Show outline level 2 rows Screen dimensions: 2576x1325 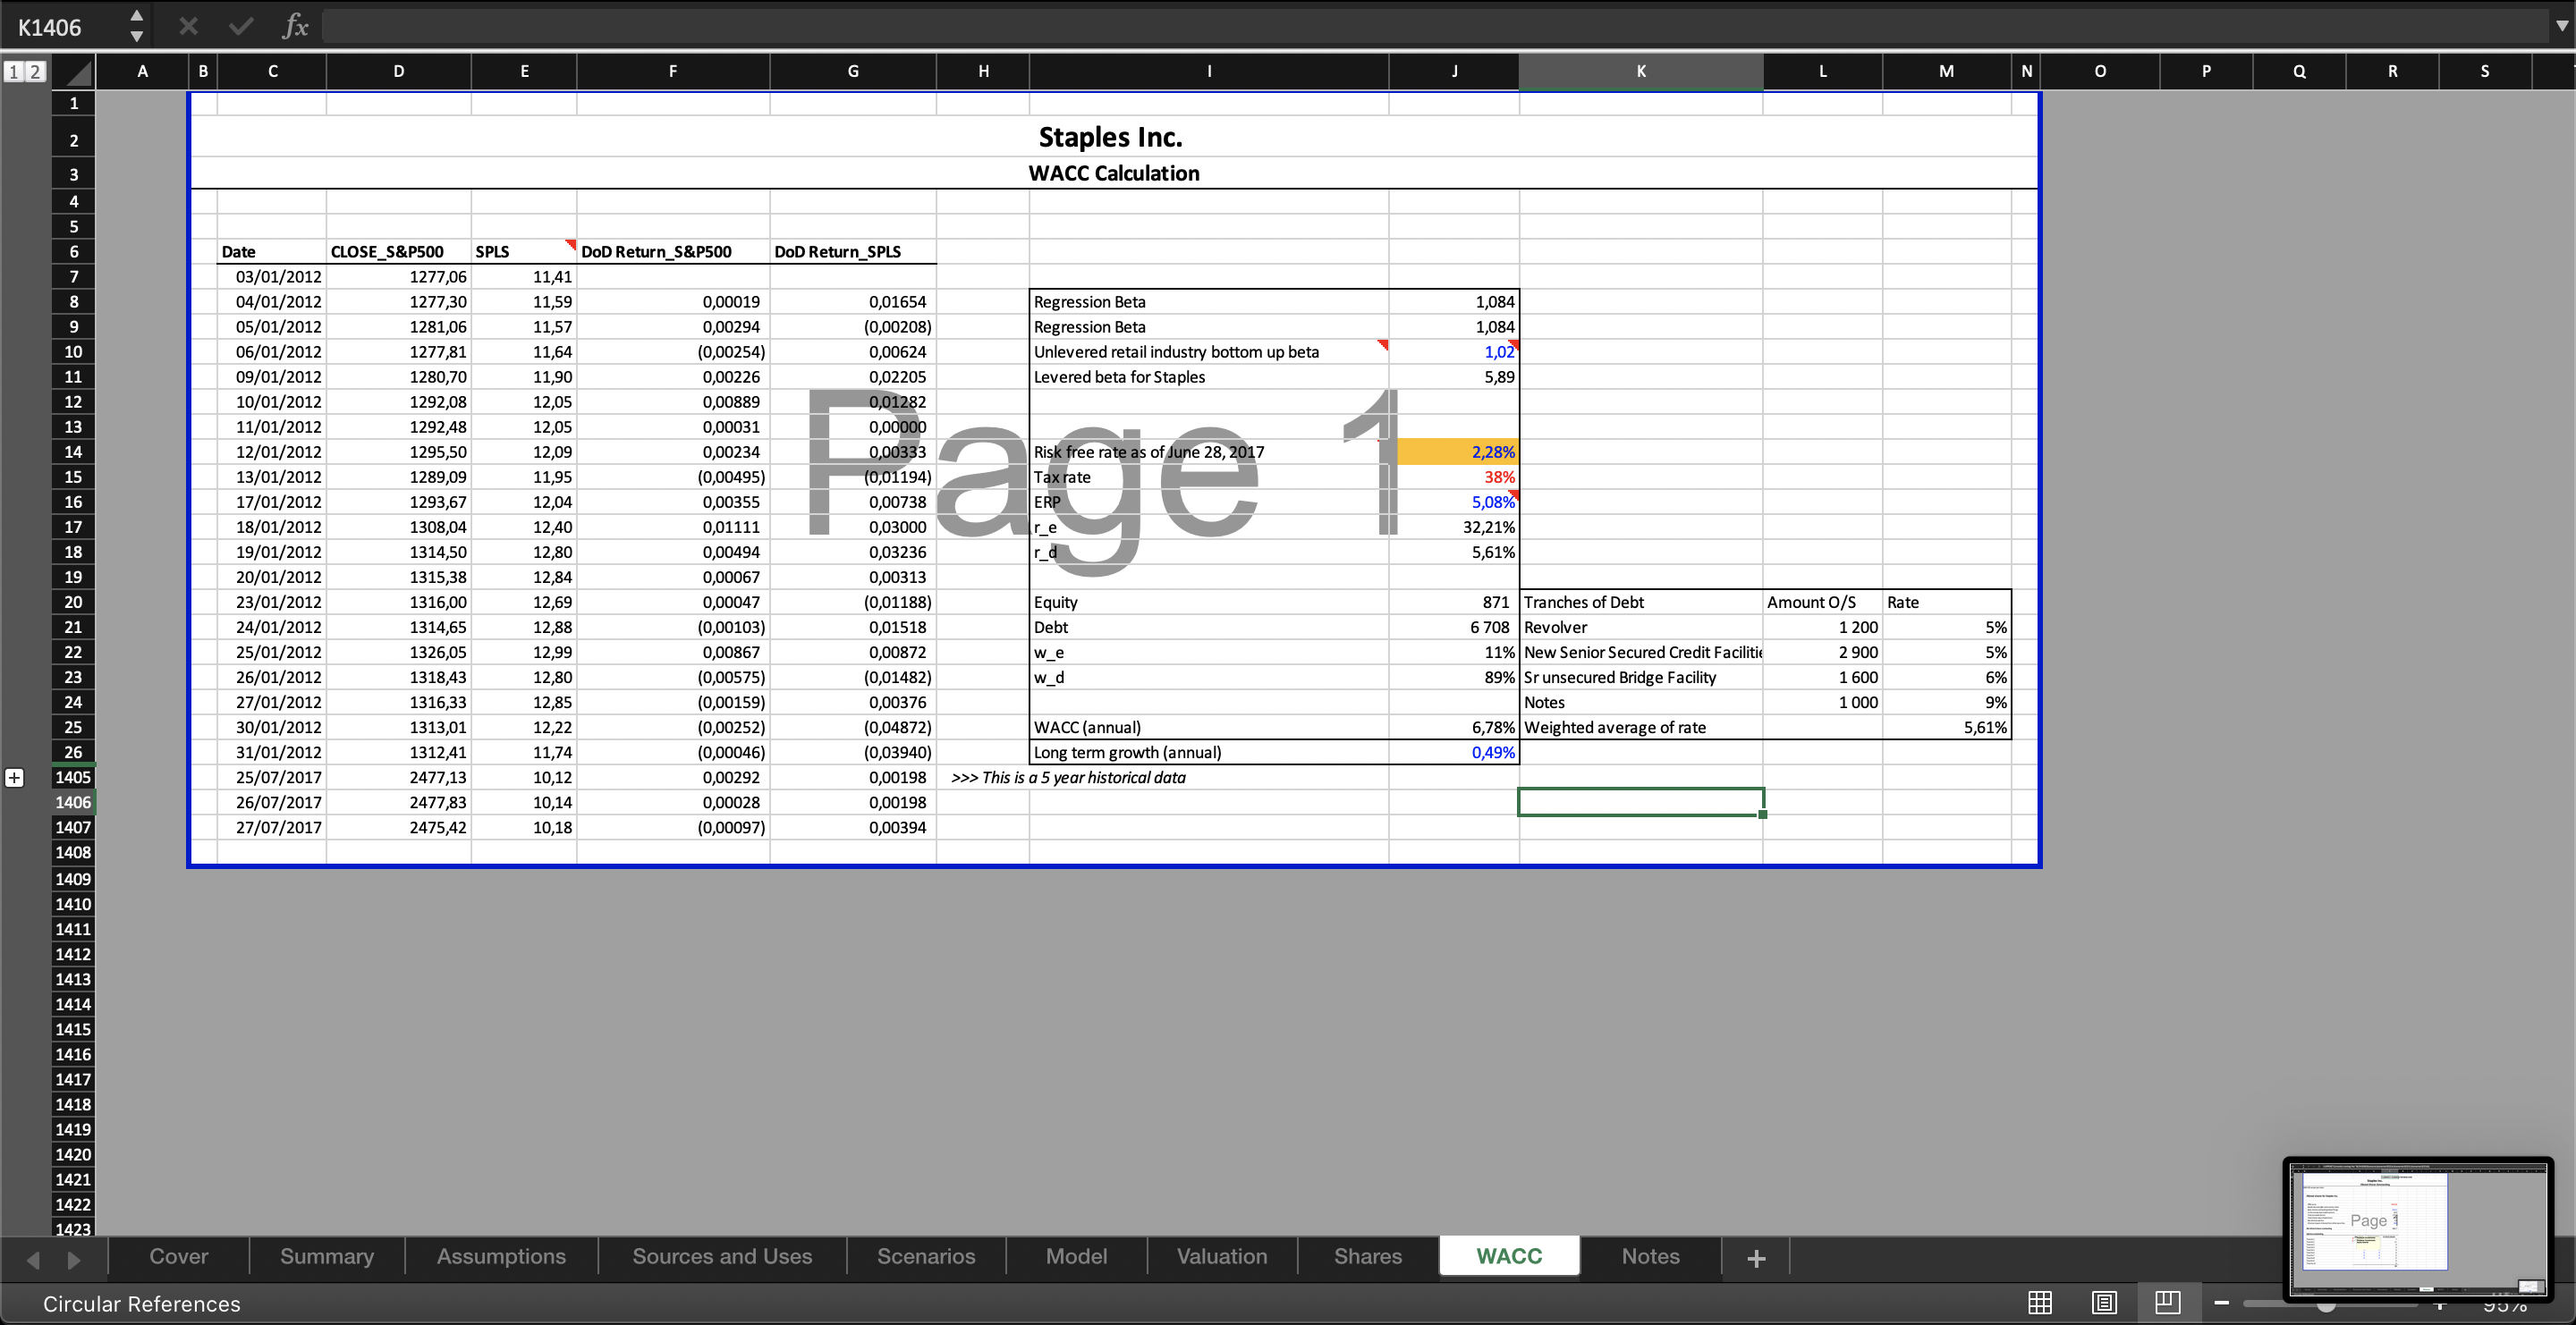[x=35, y=71]
